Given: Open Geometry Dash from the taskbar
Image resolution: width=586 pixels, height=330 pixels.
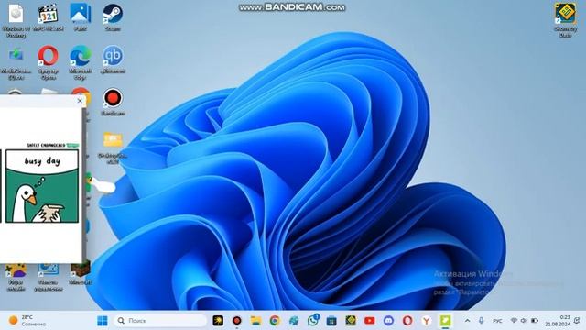Looking at the screenshot, I should pos(351,321).
